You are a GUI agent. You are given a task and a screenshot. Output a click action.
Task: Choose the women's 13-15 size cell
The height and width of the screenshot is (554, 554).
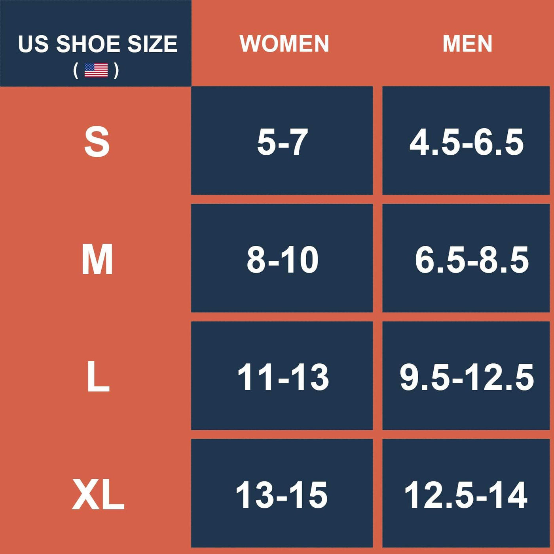coord(282,495)
